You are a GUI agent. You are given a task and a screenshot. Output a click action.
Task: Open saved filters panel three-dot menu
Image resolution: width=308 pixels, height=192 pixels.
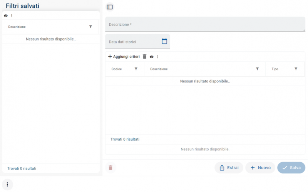pyautogui.click(x=12, y=16)
